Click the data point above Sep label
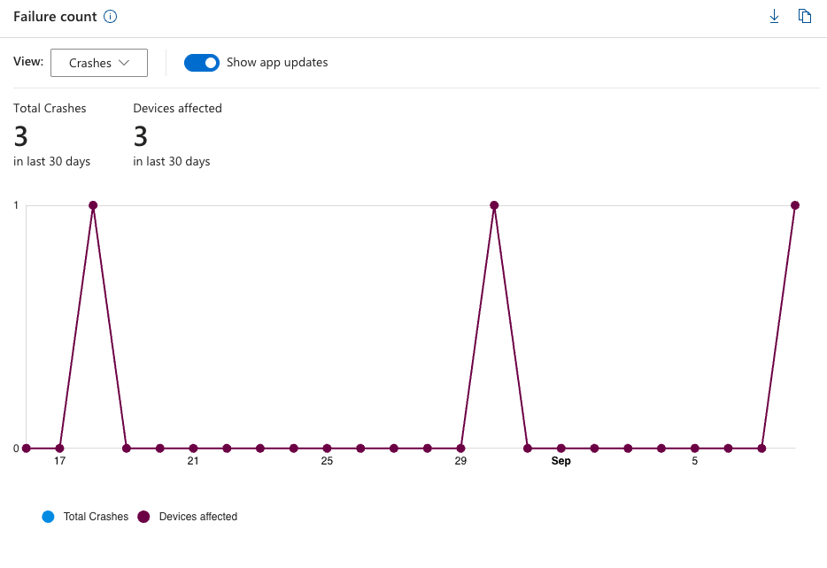 (x=561, y=449)
